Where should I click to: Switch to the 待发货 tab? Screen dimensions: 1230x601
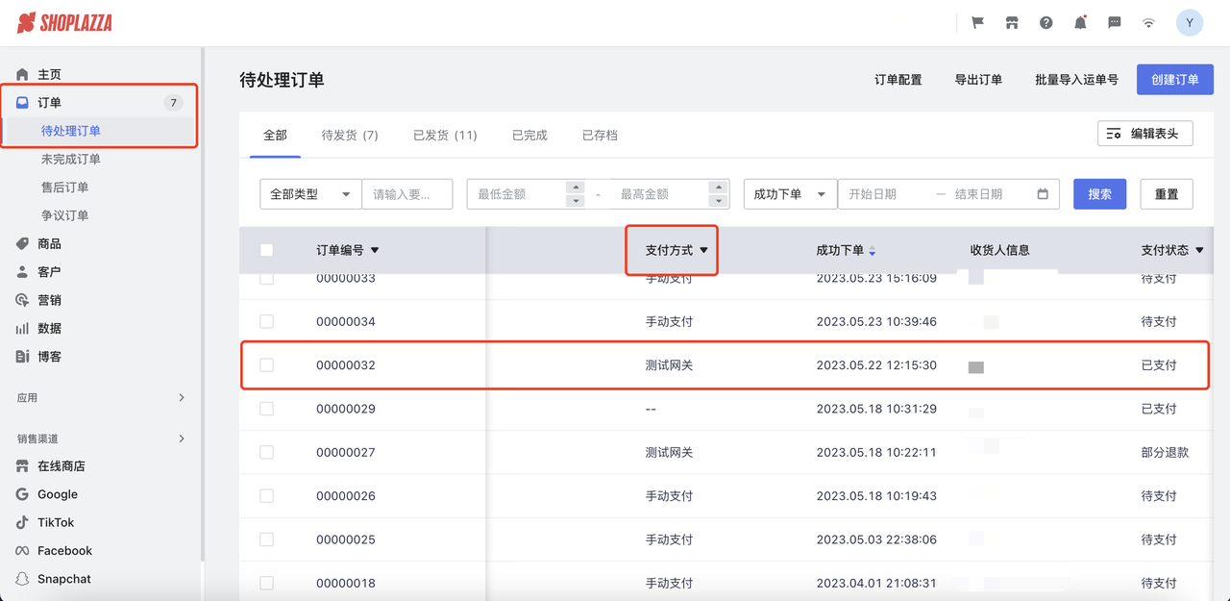(350, 135)
